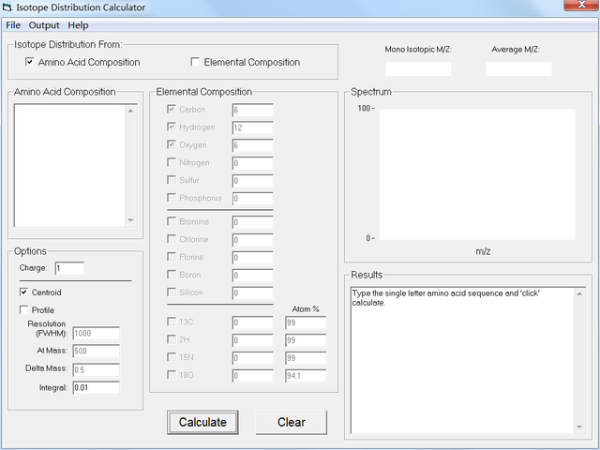Click the Clear button
600x450 pixels.
(292, 422)
